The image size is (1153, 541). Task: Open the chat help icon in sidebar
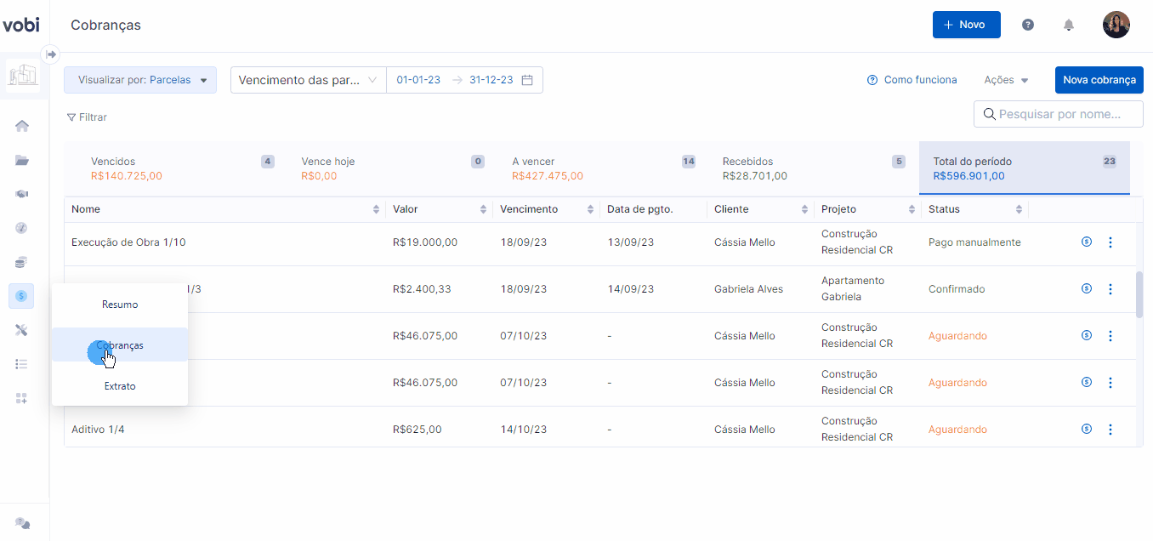coord(23,523)
